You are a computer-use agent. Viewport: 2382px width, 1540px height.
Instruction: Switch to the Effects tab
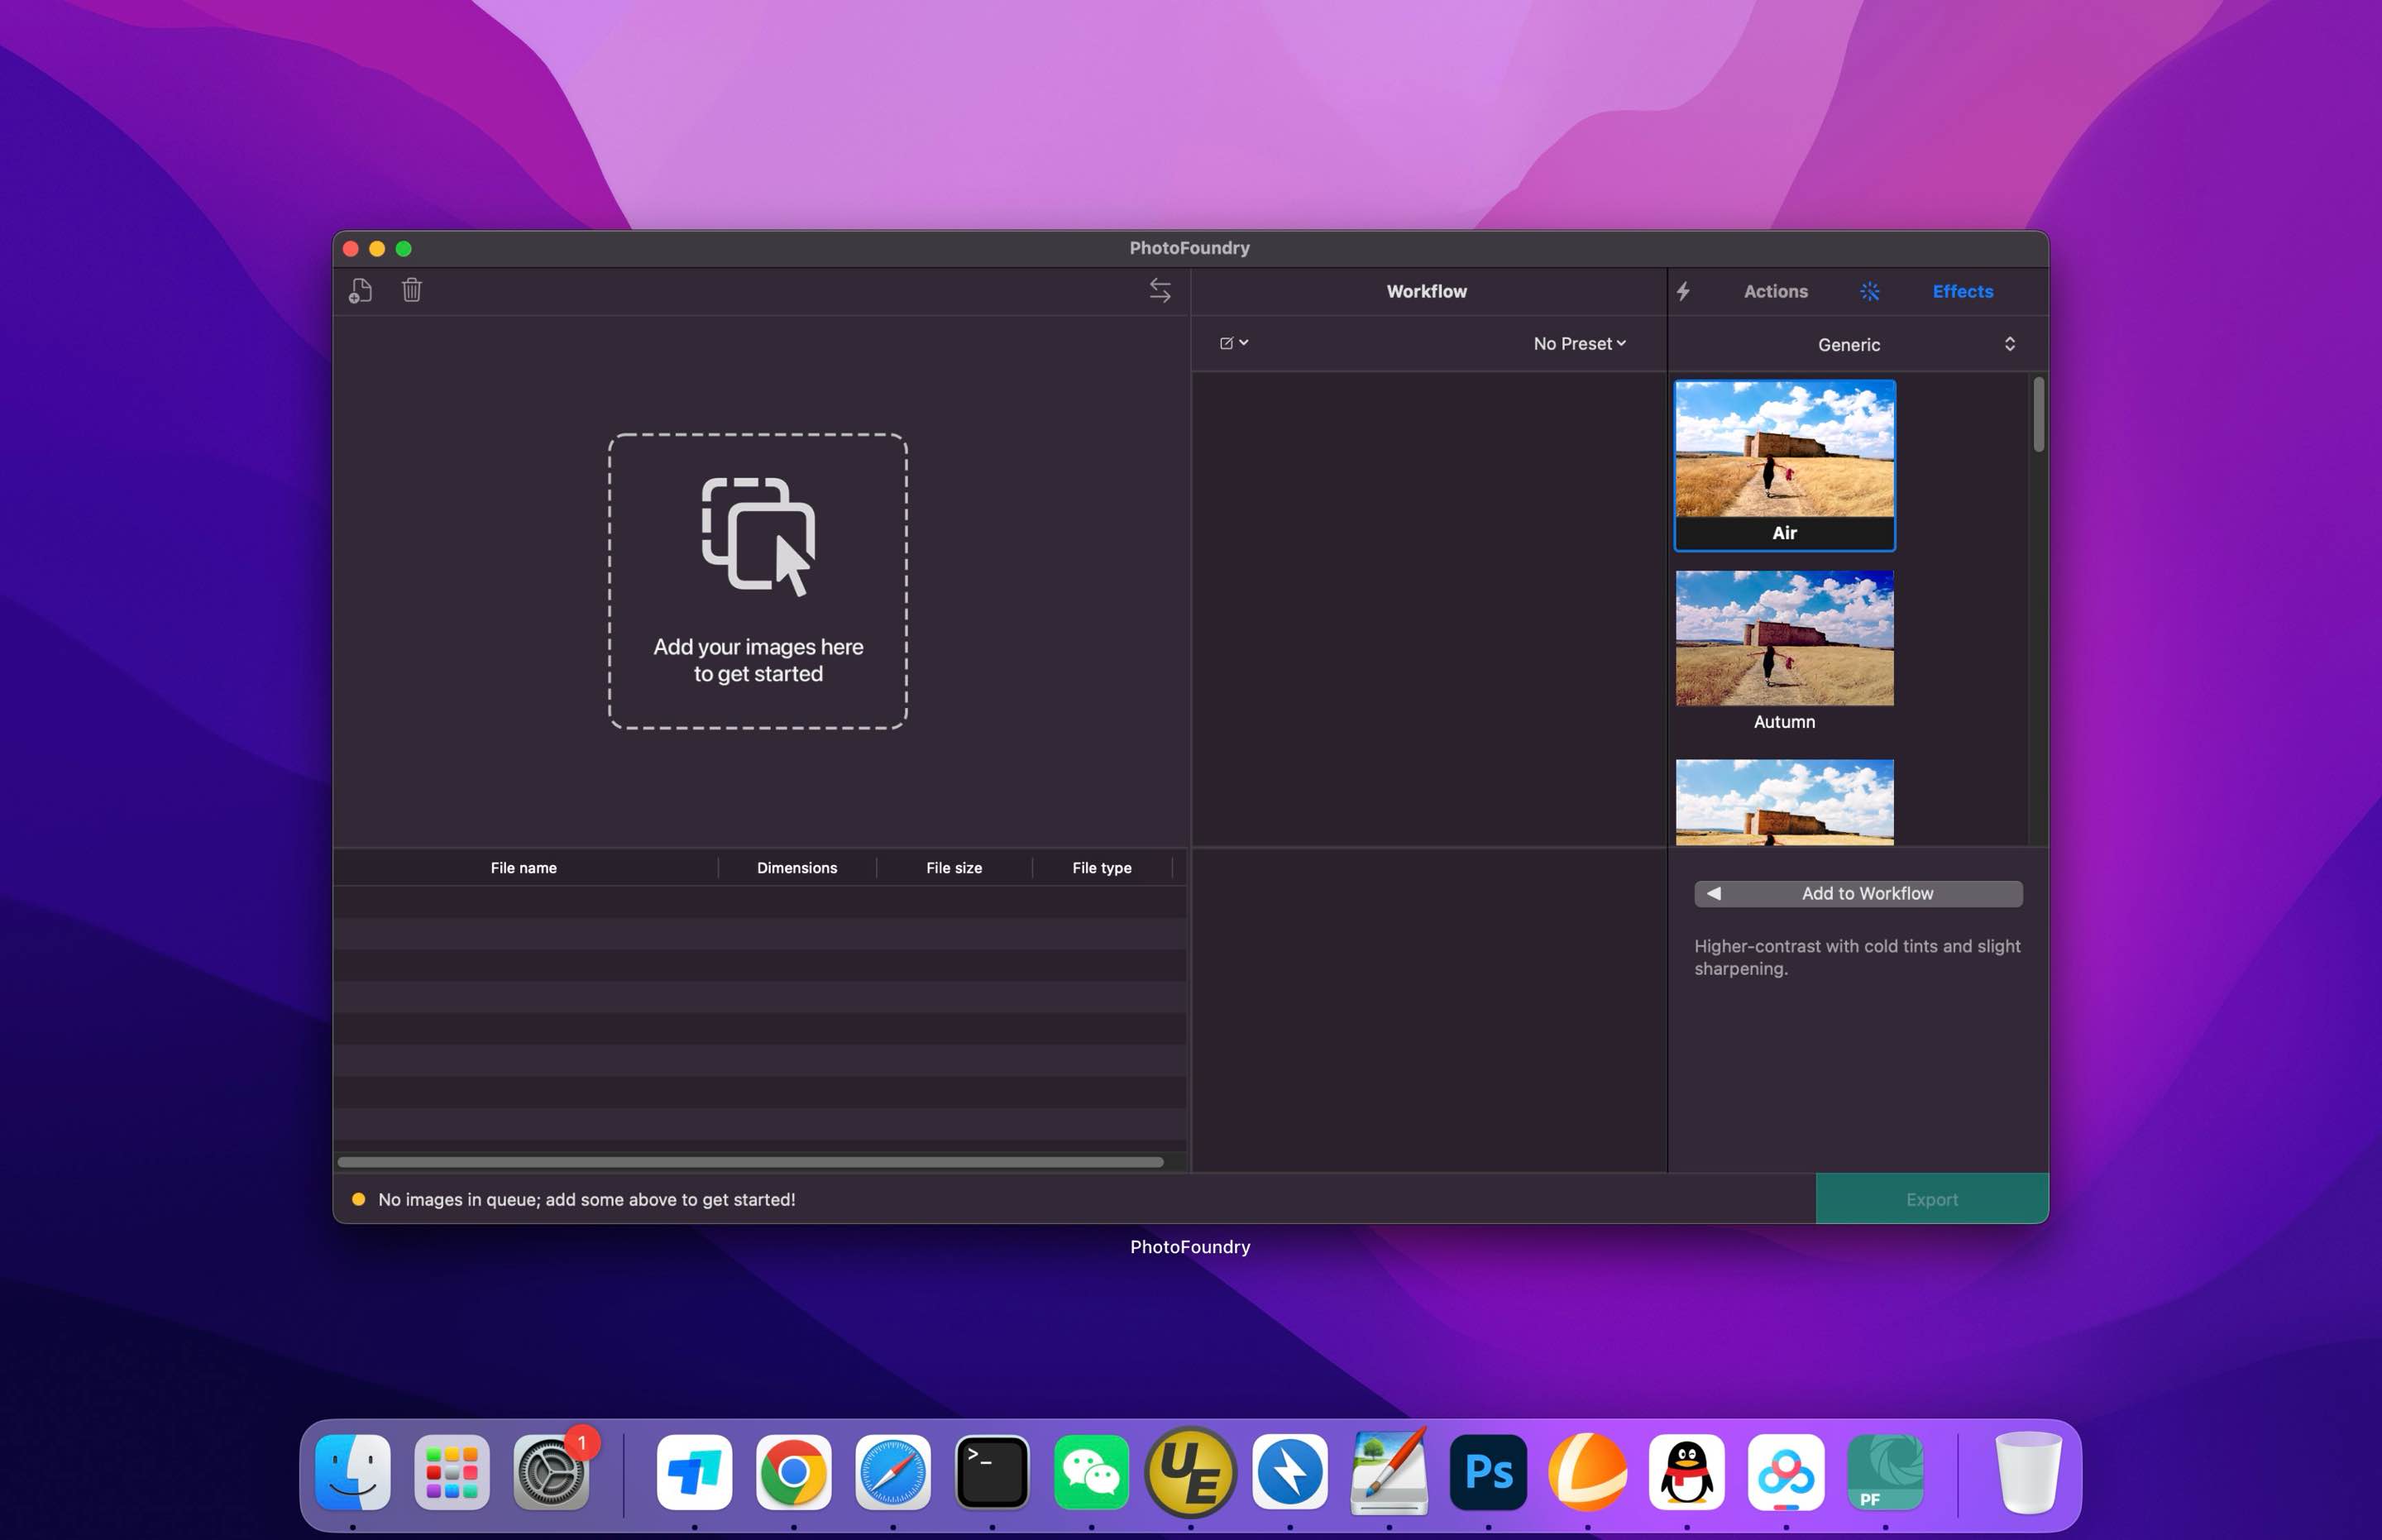(x=1962, y=291)
